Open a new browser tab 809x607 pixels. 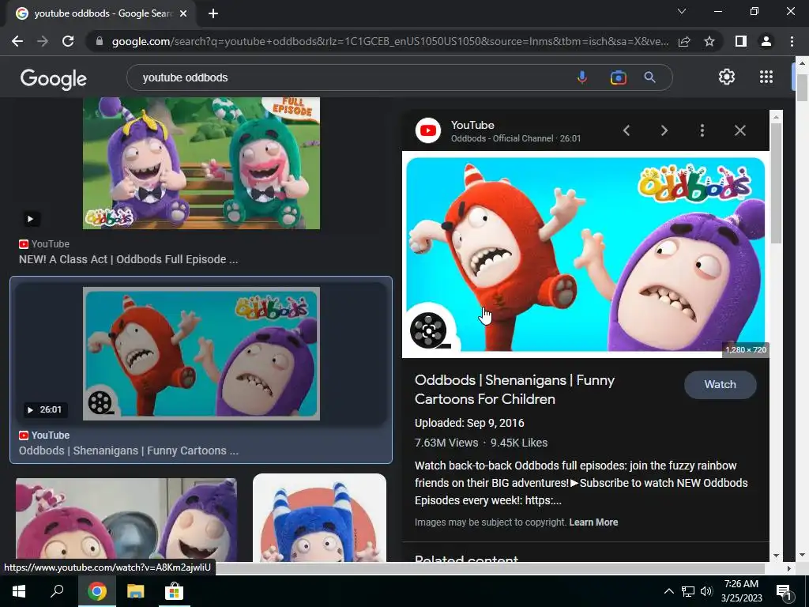tap(213, 13)
